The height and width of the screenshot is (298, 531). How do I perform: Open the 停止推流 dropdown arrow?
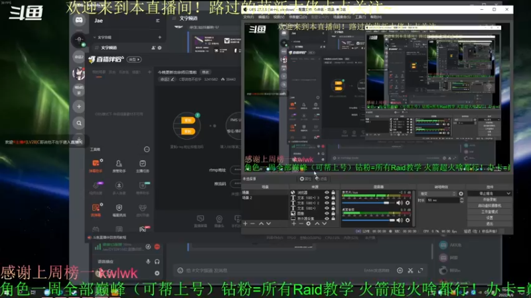508,193
